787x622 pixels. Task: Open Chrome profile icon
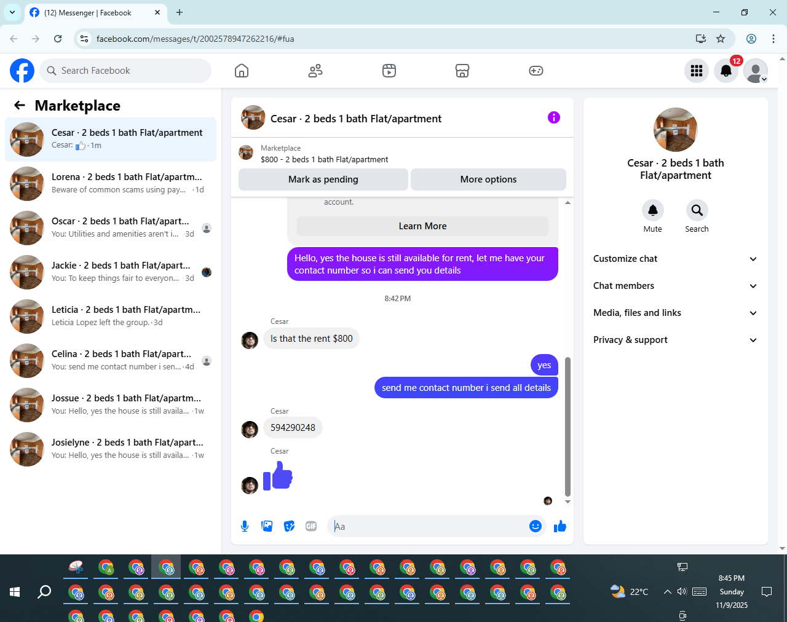tap(751, 39)
